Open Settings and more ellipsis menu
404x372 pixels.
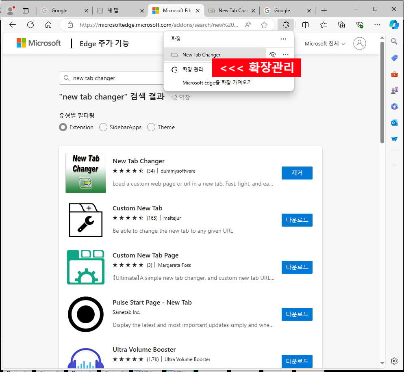(x=377, y=25)
